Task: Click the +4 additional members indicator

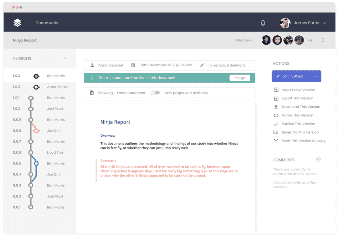Action: tap(310, 40)
